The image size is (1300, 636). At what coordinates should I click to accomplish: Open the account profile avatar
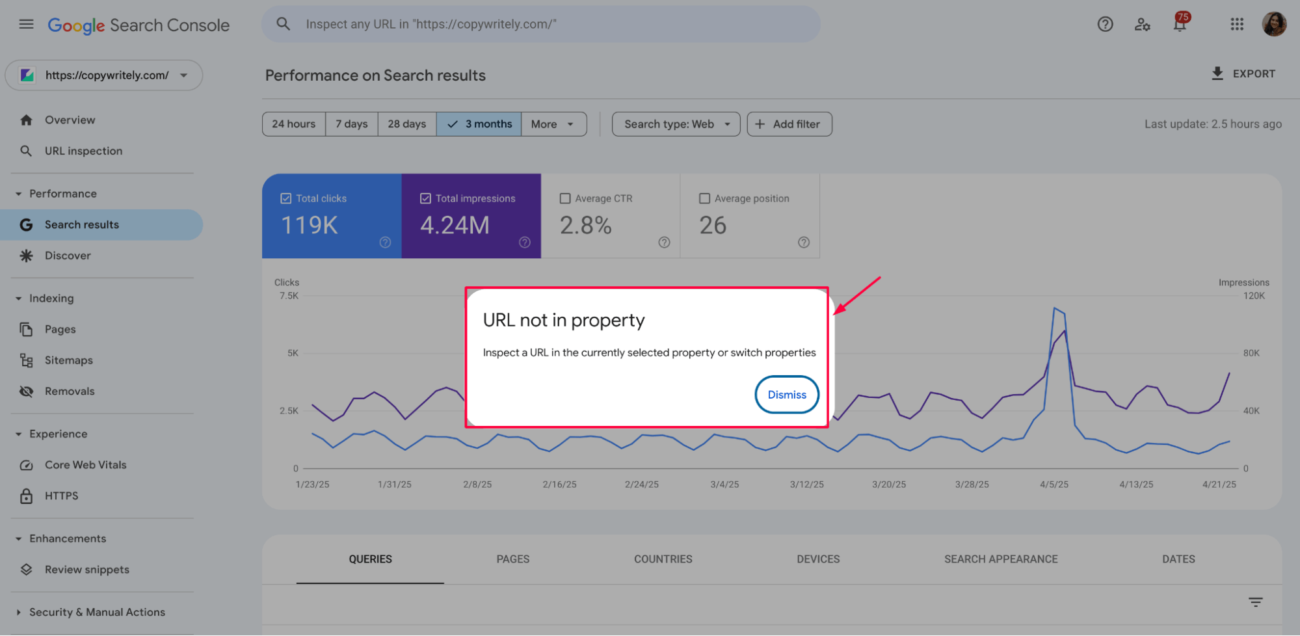click(x=1274, y=24)
